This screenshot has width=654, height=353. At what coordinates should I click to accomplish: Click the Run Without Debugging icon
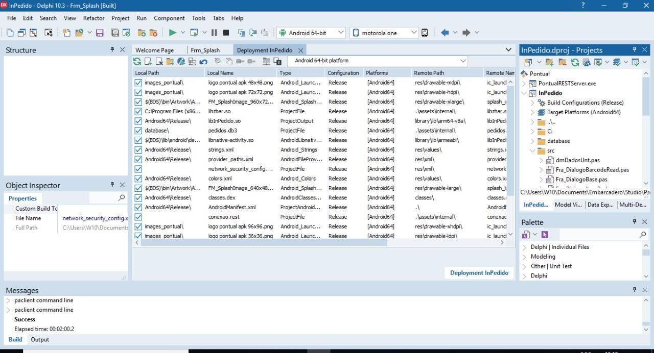pos(194,33)
